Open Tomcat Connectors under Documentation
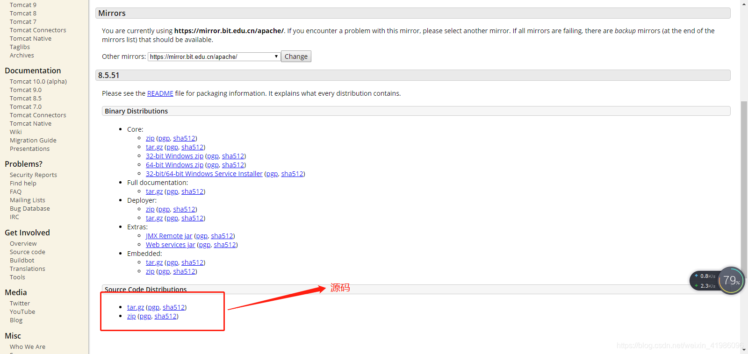This screenshot has width=748, height=354. [x=38, y=115]
